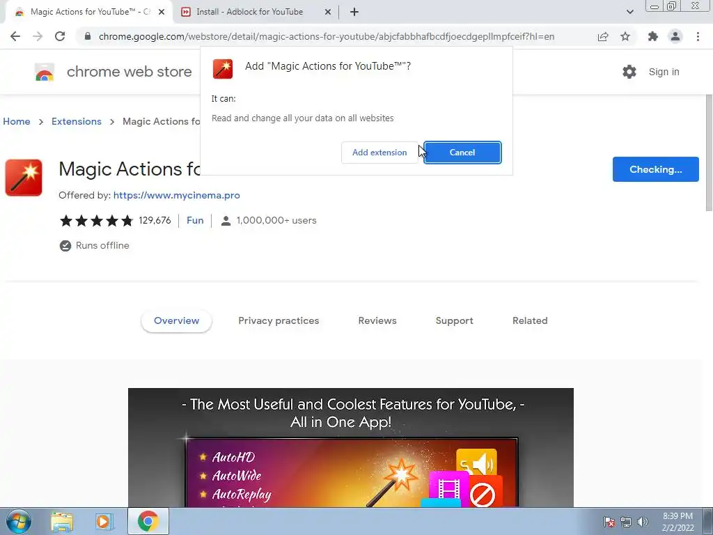Sign in to the Chrome Web Store

664,72
